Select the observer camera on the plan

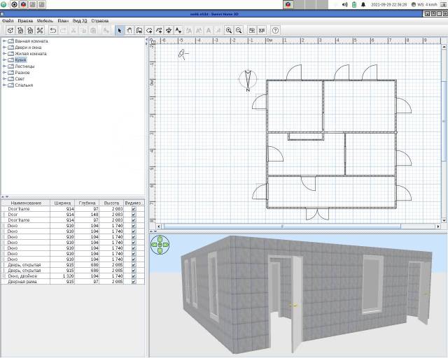click(183, 54)
